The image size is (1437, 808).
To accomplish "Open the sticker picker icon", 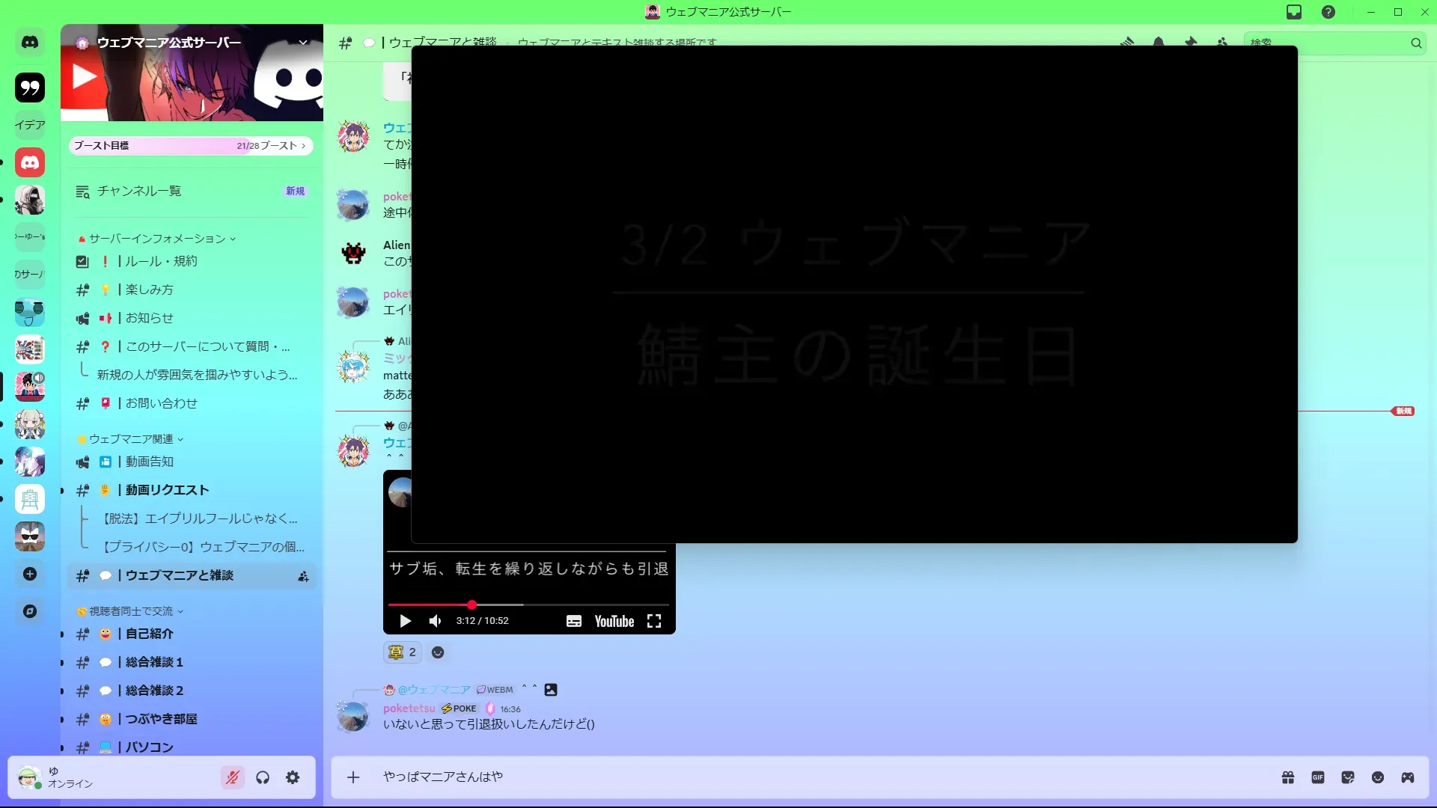I will [1348, 777].
